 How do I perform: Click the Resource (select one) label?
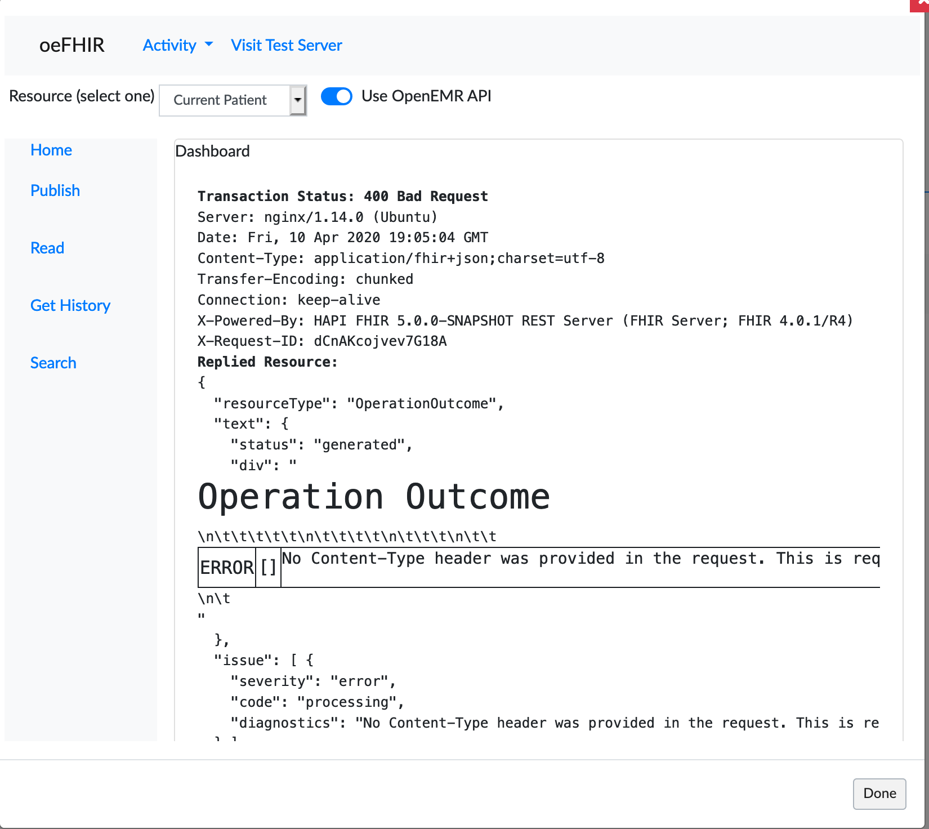tap(82, 96)
